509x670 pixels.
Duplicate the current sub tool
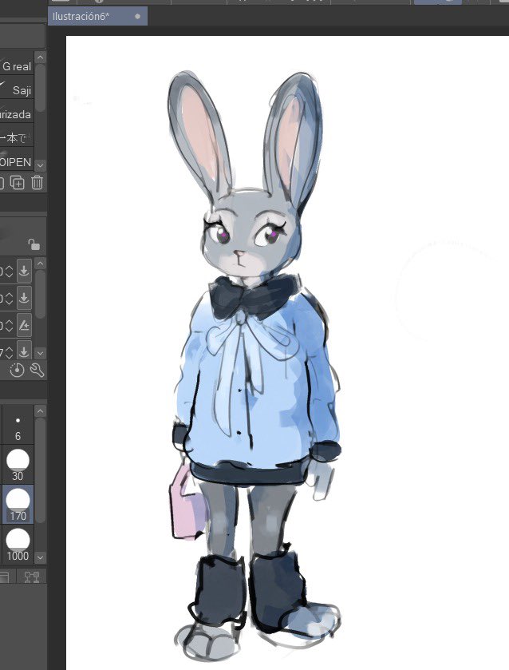coord(17,182)
